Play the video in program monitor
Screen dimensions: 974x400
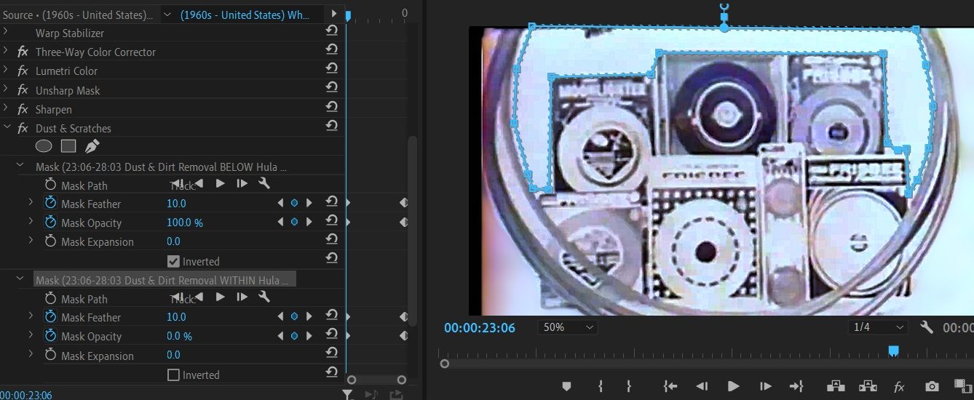(x=733, y=386)
